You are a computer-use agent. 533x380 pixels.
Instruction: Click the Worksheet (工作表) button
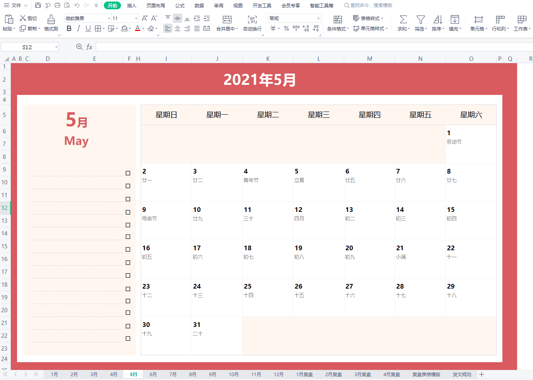522,23
